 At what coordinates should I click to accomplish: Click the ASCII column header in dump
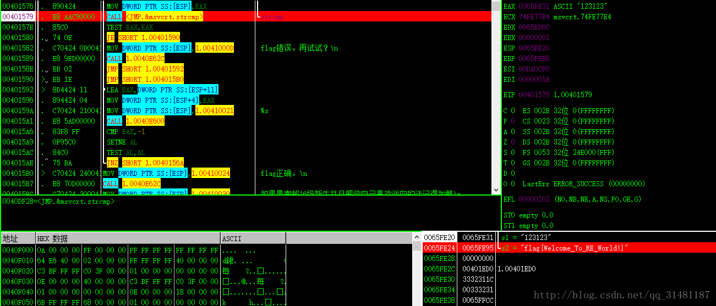[253, 238]
